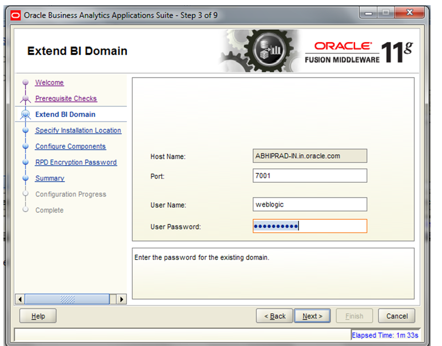Focus the User Name field
The image size is (442, 346).
pyautogui.click(x=310, y=204)
